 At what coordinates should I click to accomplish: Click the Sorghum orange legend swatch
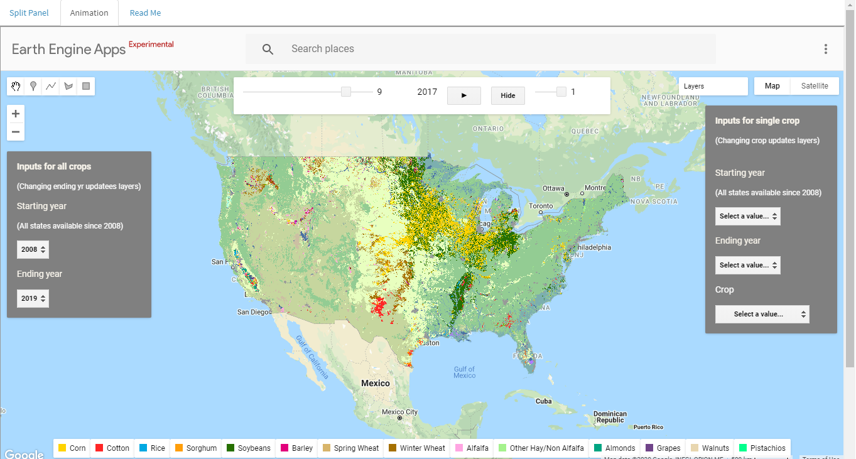[179, 448]
